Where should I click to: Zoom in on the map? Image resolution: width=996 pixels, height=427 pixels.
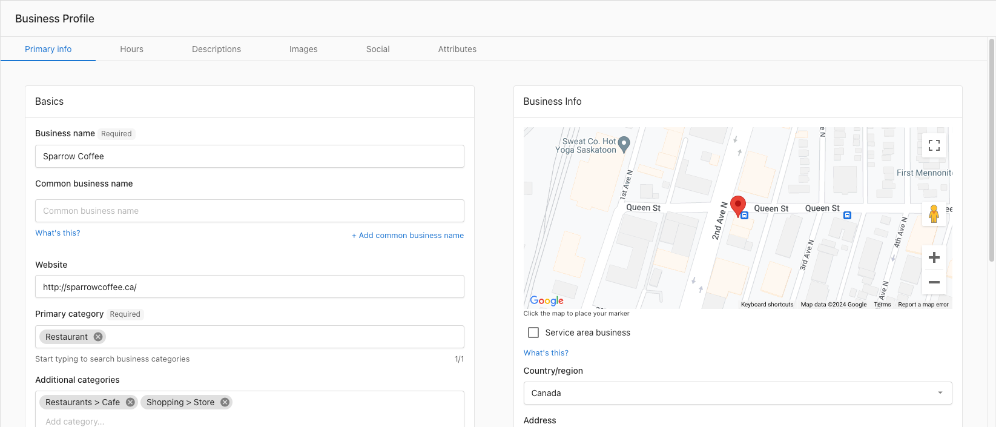point(934,257)
